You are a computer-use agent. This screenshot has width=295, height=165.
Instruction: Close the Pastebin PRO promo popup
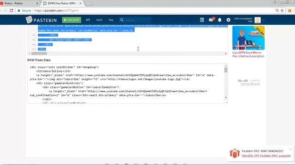pos(290,149)
